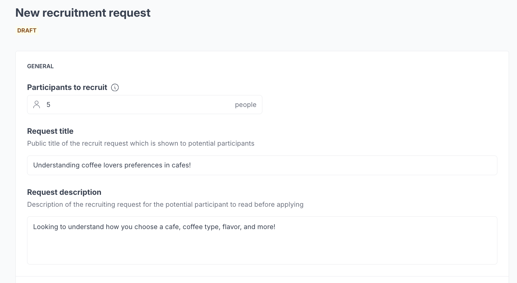Click the DRAFT status badge
This screenshot has height=283, width=517.
[x=27, y=31]
